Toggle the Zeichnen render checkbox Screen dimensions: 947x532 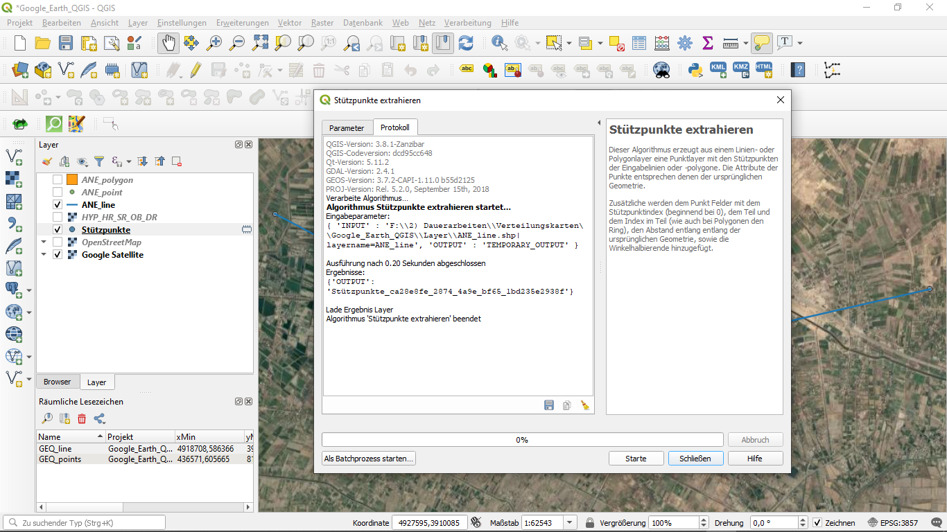pyautogui.click(x=817, y=523)
